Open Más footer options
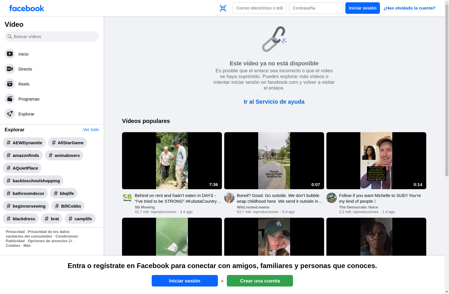Viewport: 449px width, 294px height. (x=27, y=246)
